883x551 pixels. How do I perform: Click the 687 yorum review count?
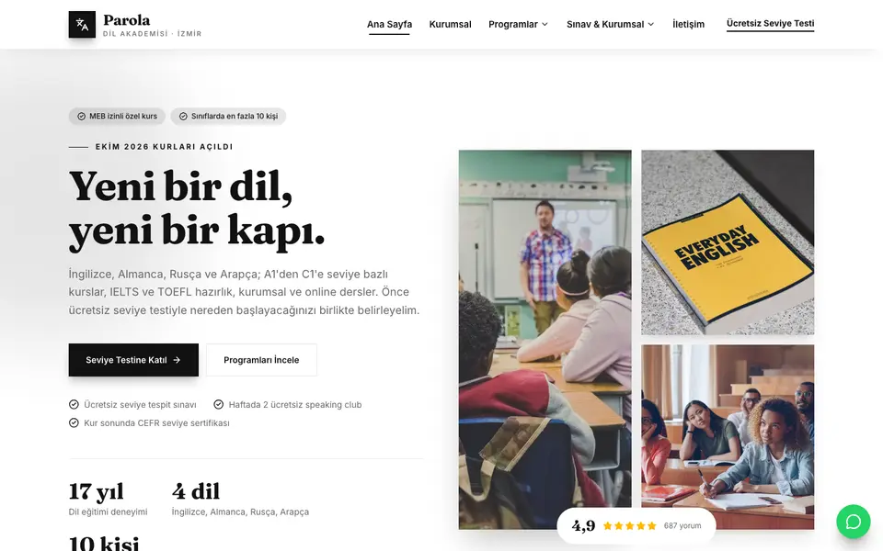682,525
